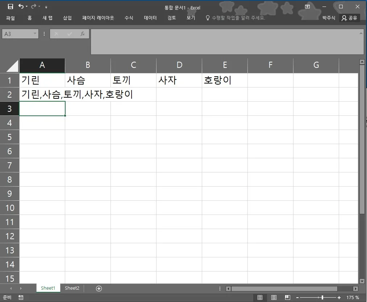Select column B header
This screenshot has height=302, width=367.
tap(88, 65)
